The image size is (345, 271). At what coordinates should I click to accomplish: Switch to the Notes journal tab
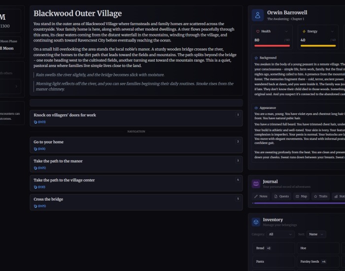point(261,196)
